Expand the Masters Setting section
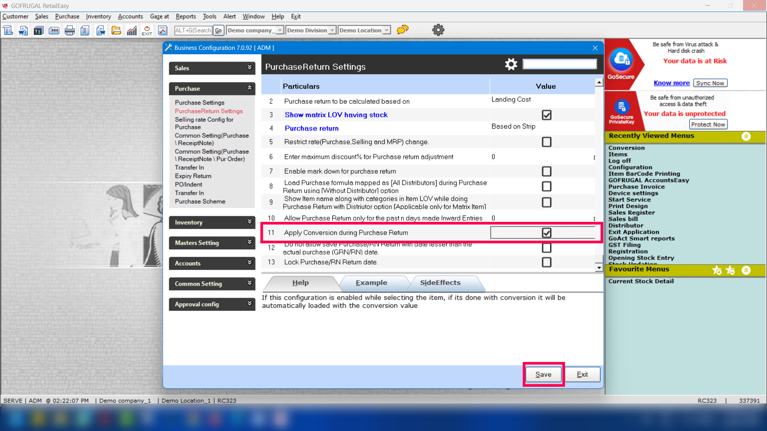 point(212,243)
